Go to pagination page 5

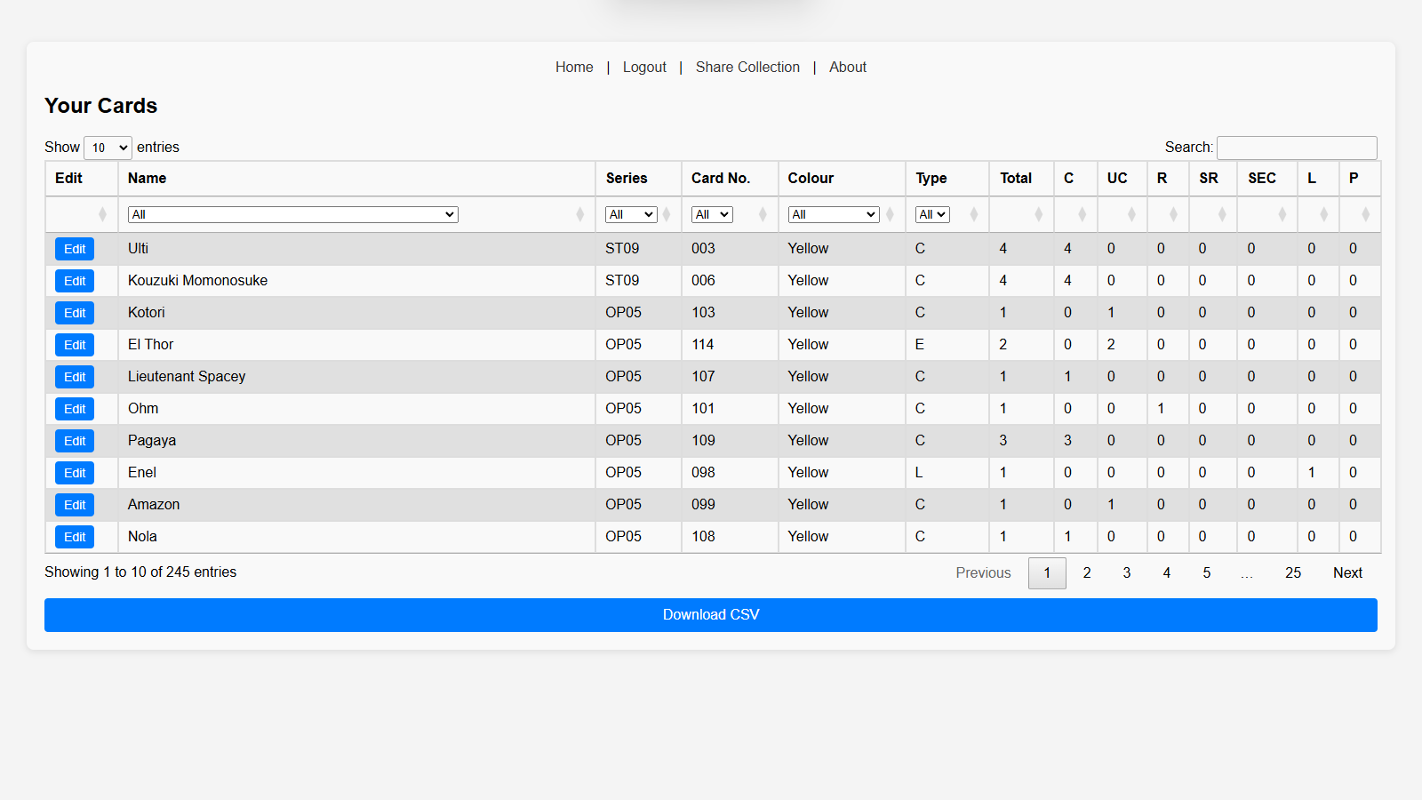[x=1207, y=573]
